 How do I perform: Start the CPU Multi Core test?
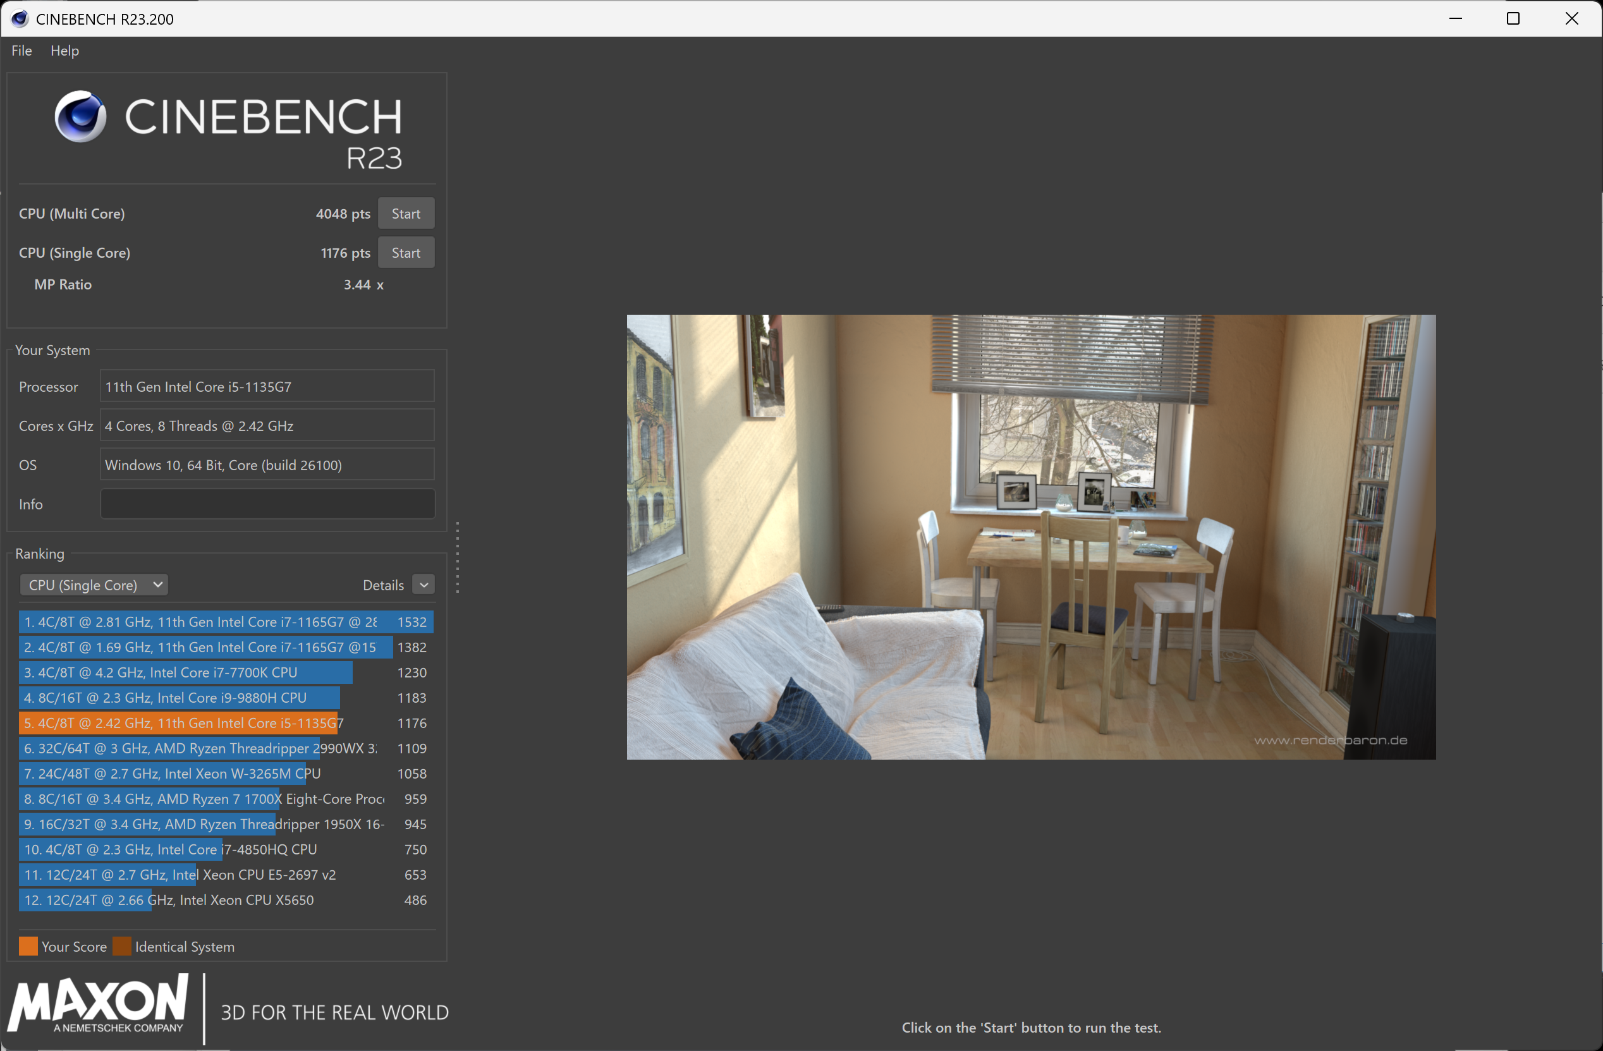tap(405, 214)
